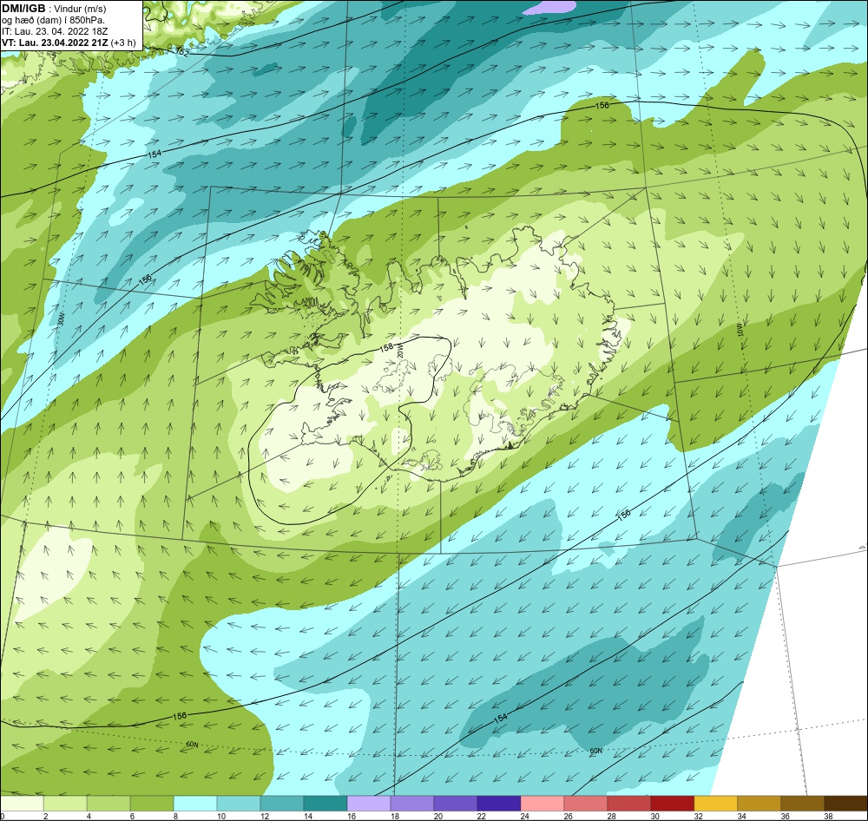868x821 pixels.
Task: Click the legend swatch between 4 and 6
Action: pos(108,804)
